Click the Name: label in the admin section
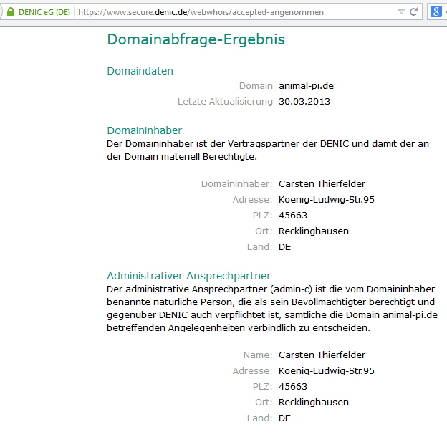 (x=258, y=355)
